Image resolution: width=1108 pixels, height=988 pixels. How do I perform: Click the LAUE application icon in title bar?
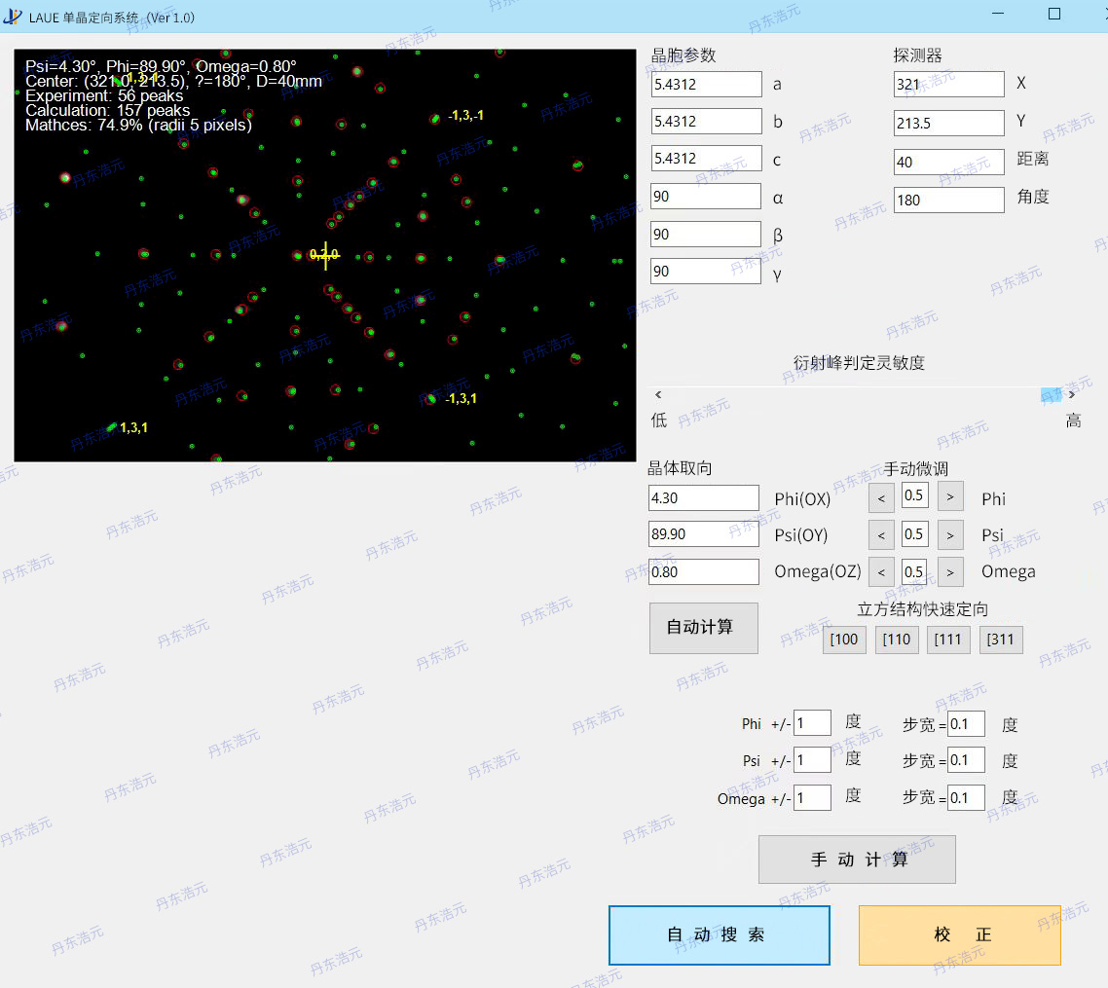[x=13, y=17]
